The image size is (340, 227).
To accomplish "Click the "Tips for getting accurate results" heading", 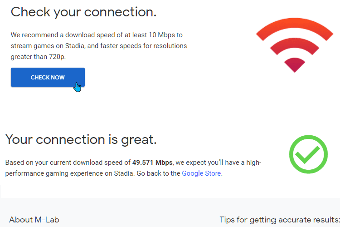I will (x=280, y=220).
